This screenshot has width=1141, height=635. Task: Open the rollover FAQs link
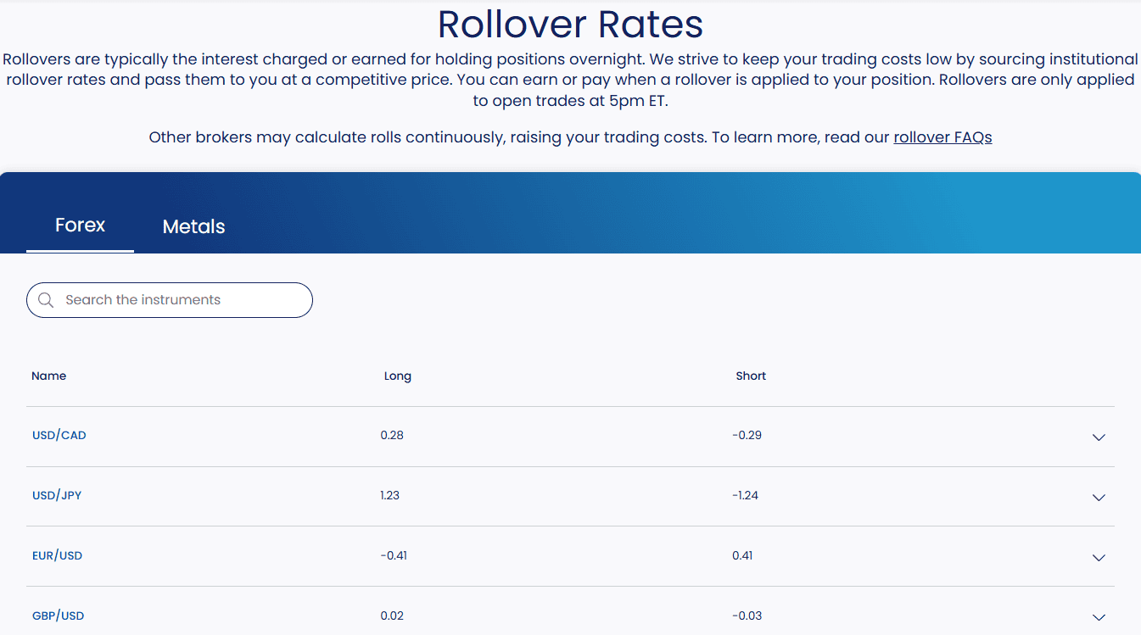(x=942, y=136)
